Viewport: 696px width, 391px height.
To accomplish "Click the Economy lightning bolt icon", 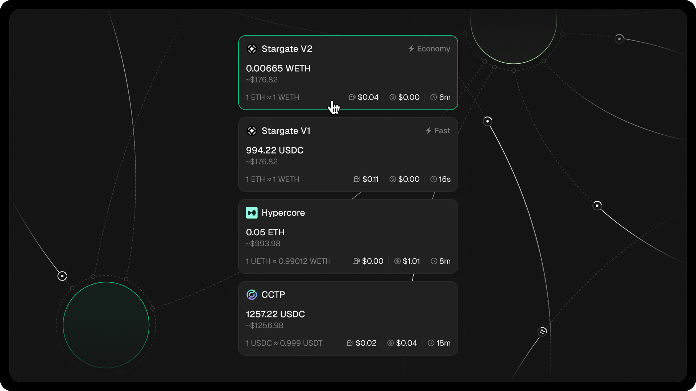I will (411, 49).
